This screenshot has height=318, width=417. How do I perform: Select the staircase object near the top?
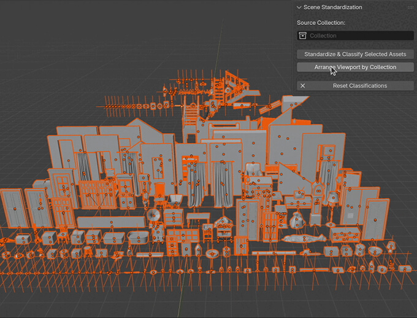point(190,115)
